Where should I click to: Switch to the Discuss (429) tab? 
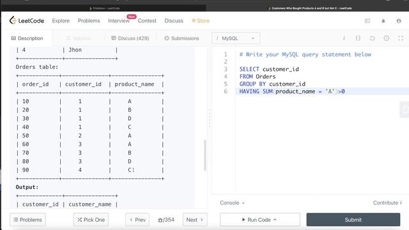point(130,38)
